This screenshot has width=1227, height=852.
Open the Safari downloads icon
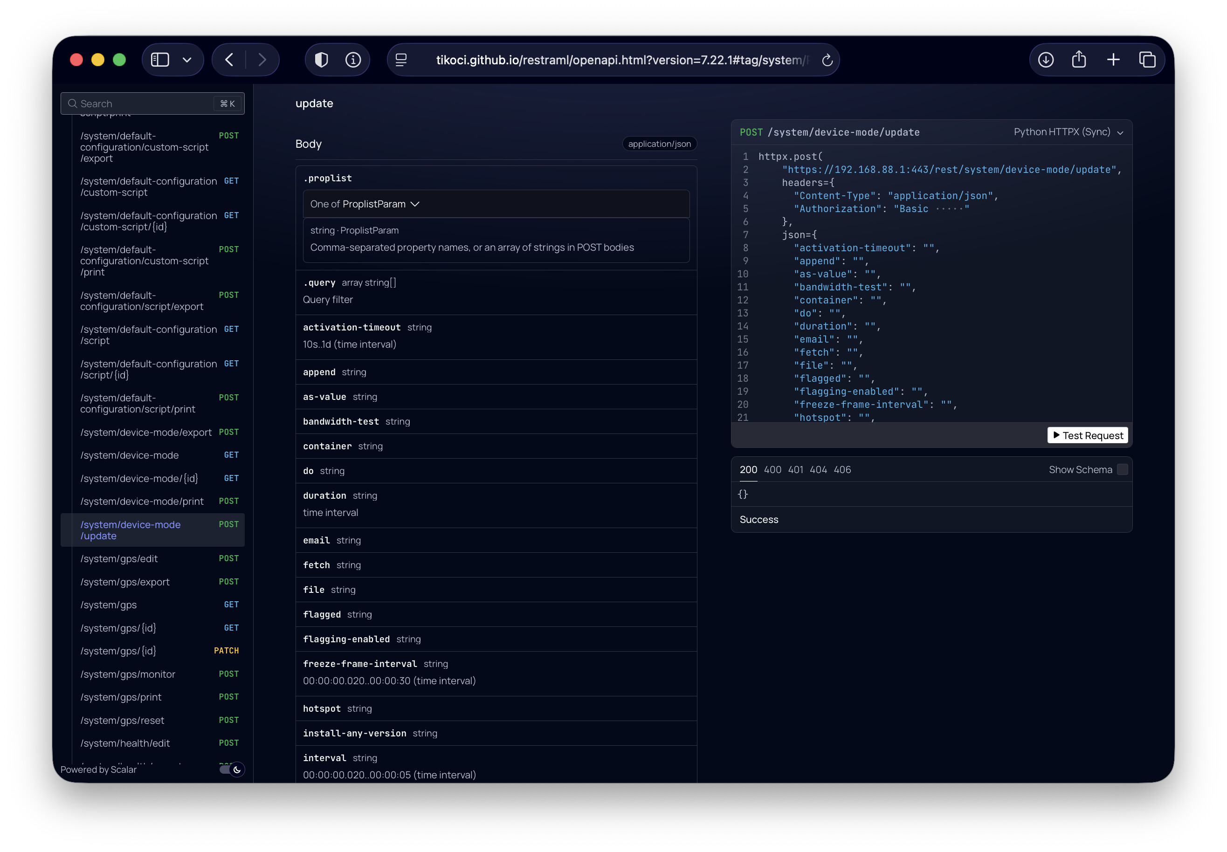[1046, 60]
